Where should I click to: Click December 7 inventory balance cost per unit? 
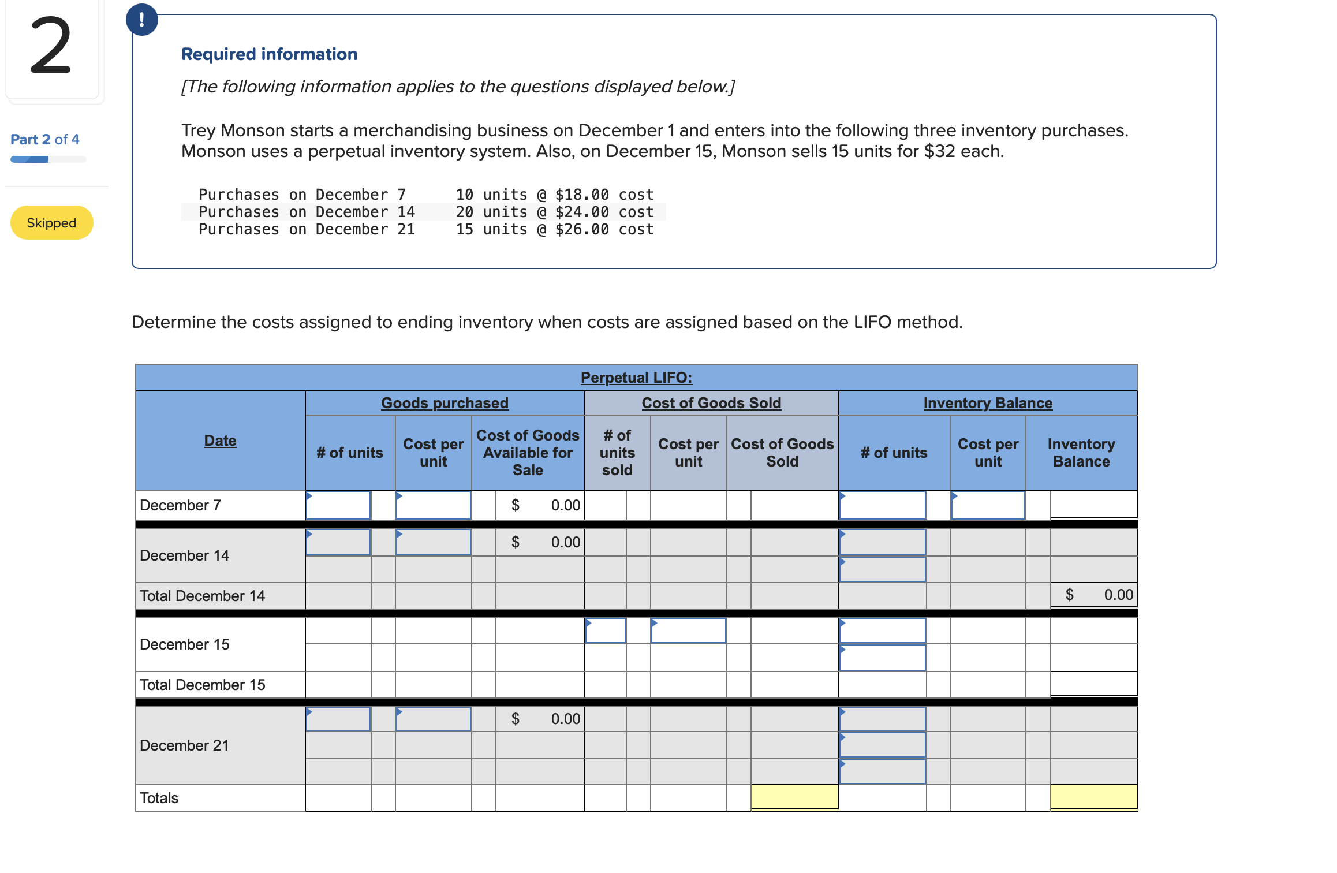[x=988, y=505]
